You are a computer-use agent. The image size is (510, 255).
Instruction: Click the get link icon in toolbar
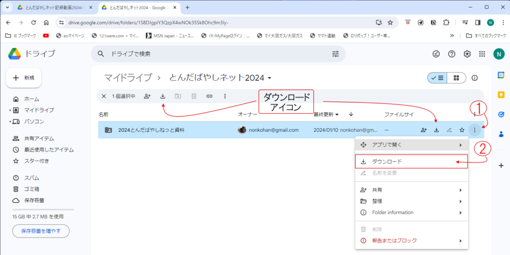point(210,96)
